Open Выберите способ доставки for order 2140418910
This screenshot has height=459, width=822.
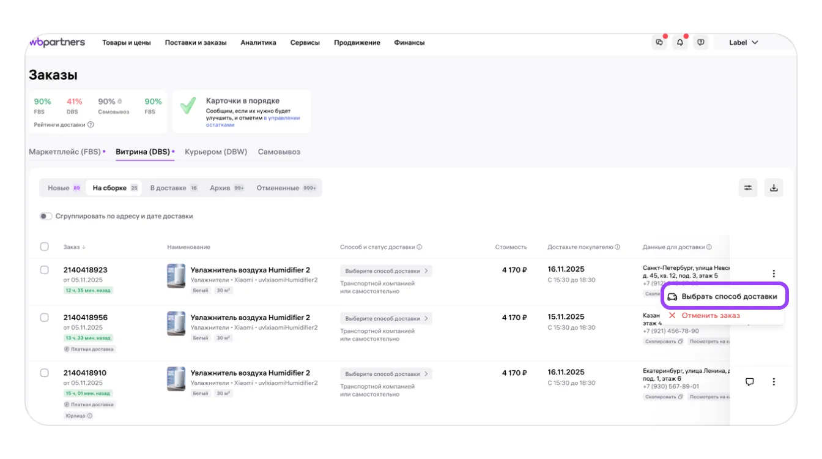pos(386,374)
